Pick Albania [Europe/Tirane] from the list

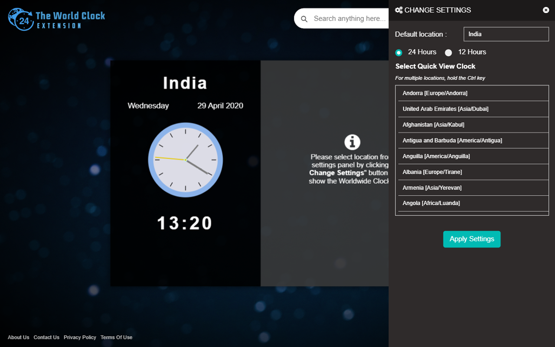[x=473, y=172]
